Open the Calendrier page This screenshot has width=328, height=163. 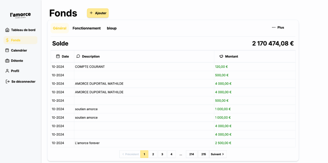pos(19,50)
